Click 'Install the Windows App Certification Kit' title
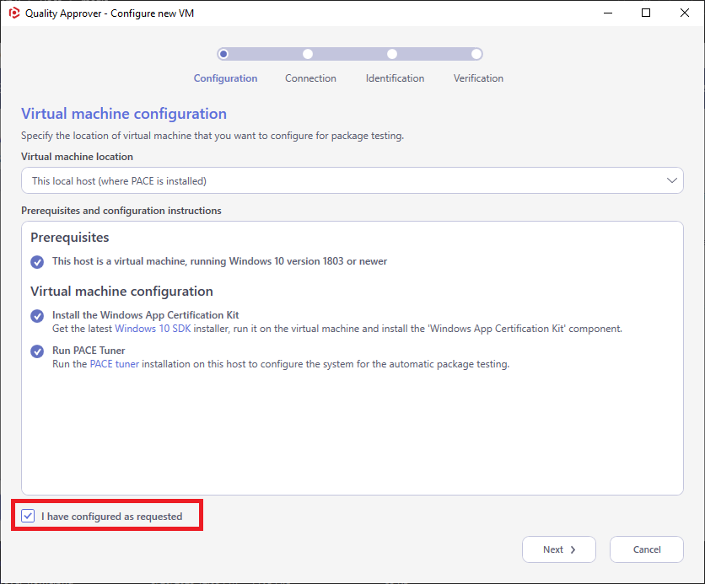 pos(146,315)
